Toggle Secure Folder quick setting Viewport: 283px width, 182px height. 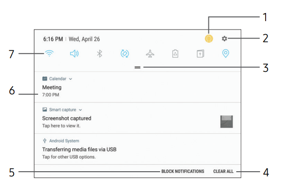tap(200, 53)
